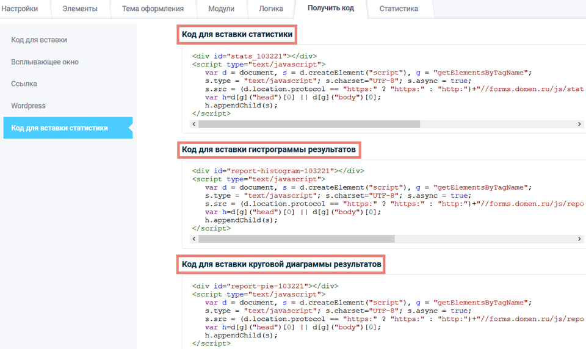Open the Настройки tab

20,9
